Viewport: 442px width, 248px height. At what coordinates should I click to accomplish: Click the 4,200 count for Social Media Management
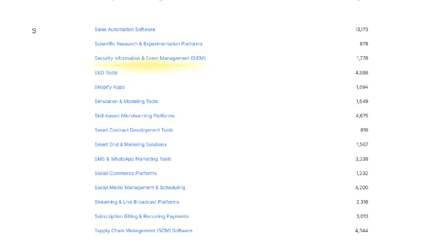point(361,187)
